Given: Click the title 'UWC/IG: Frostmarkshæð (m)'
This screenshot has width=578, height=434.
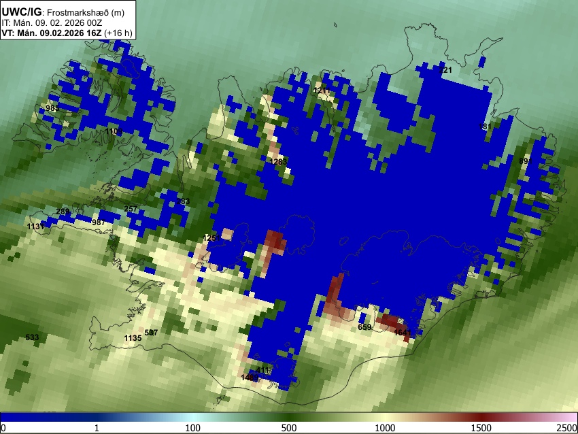Looking at the screenshot, I should [x=63, y=12].
